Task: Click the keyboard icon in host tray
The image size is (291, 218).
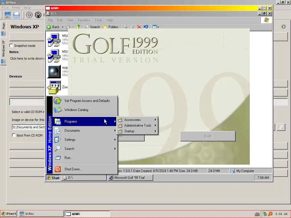Action: [x=257, y=214]
